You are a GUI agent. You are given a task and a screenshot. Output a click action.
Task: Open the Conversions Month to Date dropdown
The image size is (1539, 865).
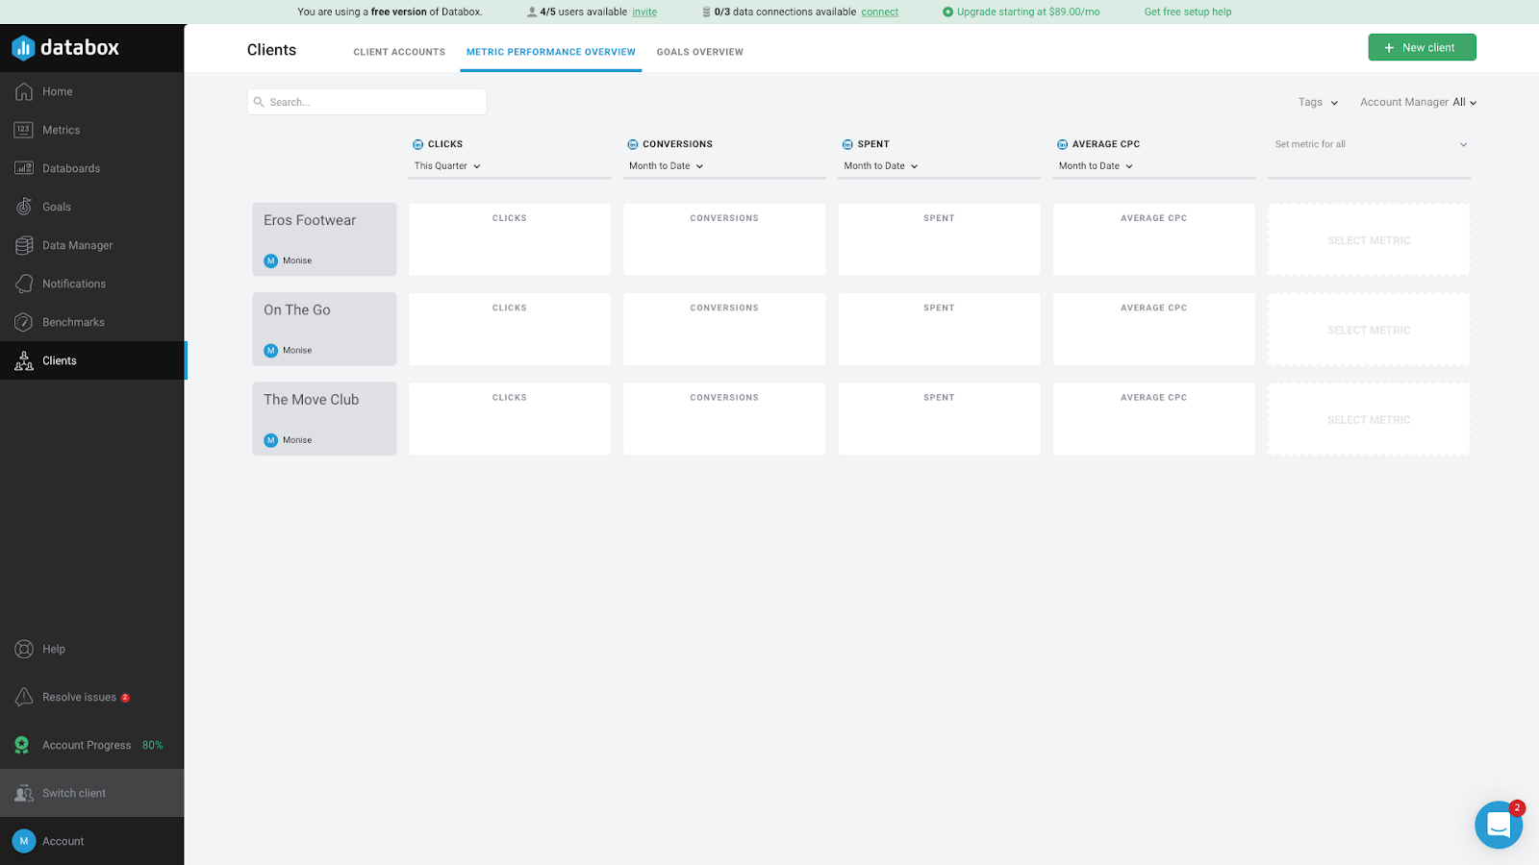click(667, 166)
